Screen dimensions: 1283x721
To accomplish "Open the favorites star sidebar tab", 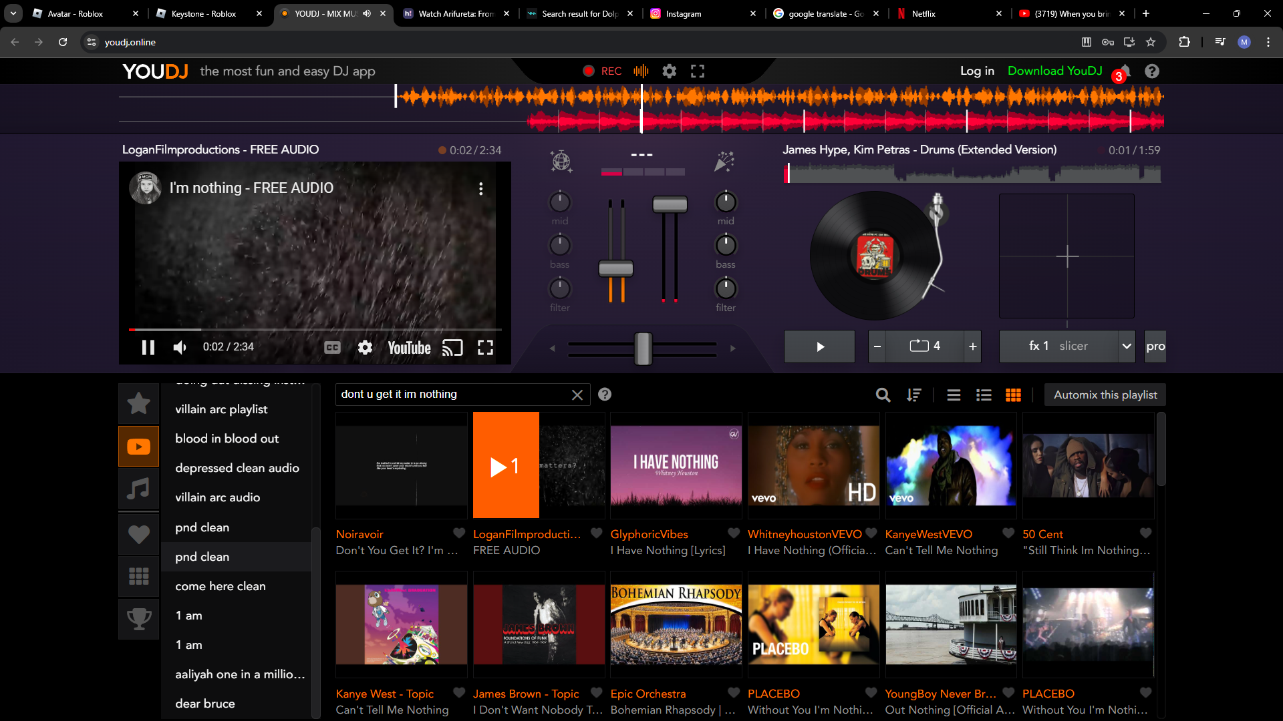I will point(138,403).
